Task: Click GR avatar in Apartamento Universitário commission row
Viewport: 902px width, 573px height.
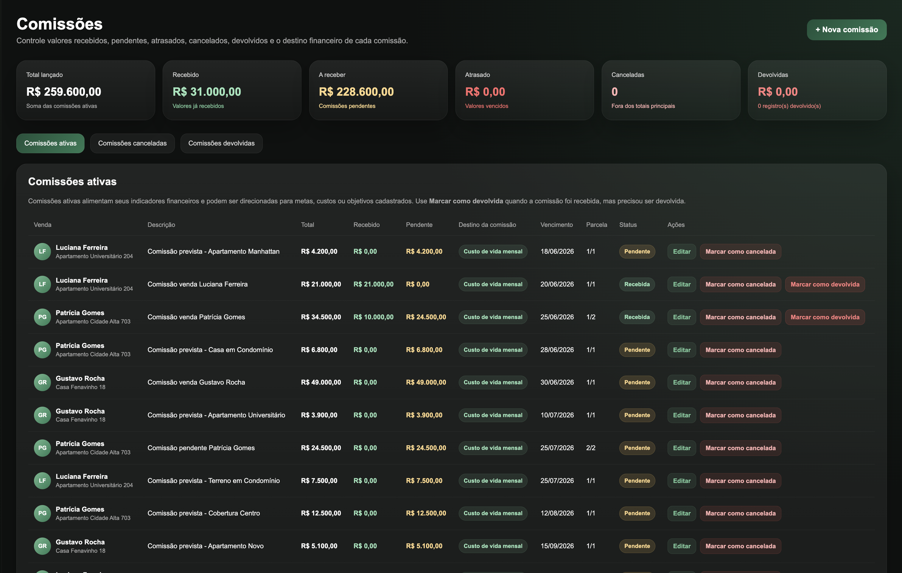Action: pyautogui.click(x=42, y=415)
